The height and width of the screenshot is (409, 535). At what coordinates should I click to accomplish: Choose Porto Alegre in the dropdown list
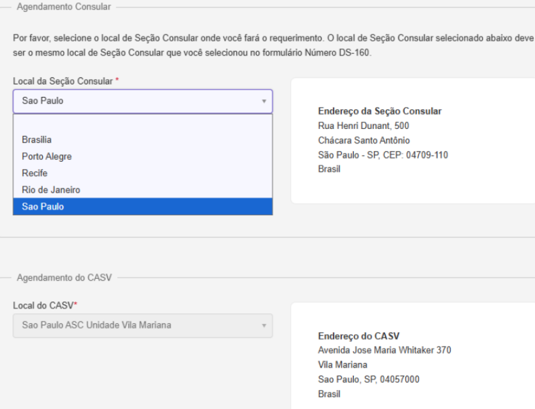tap(46, 156)
